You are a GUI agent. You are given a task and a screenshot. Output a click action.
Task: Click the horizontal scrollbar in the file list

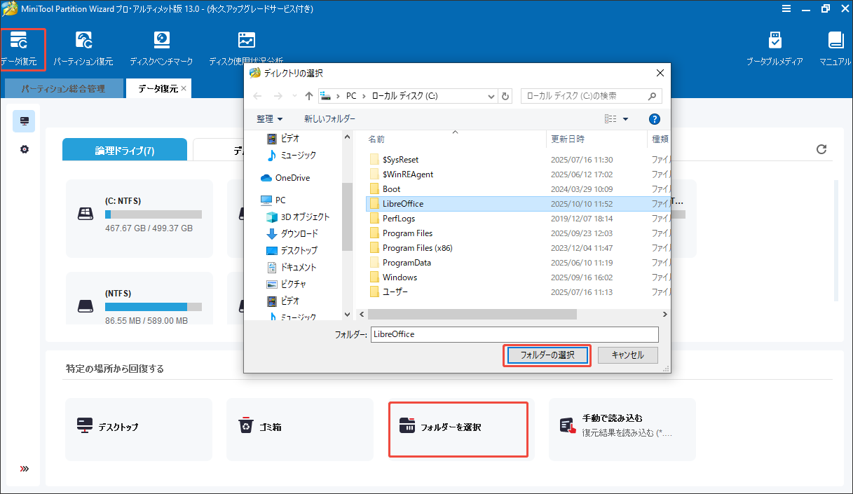point(472,315)
